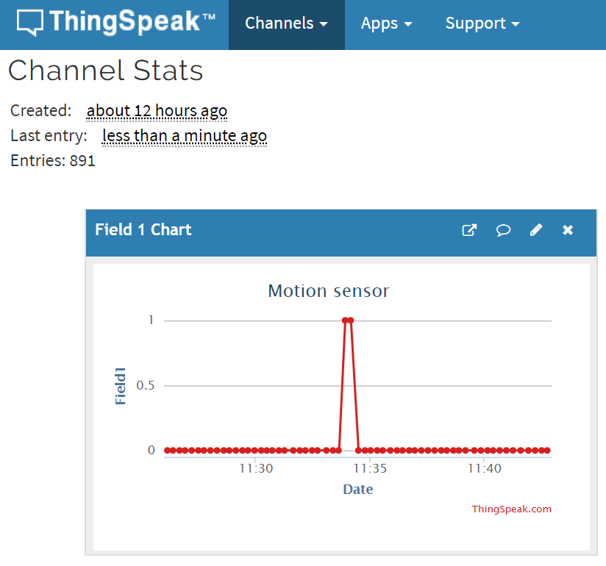This screenshot has height=566, width=606.
Task: Open the Channels dropdown menu
Action: click(x=286, y=24)
